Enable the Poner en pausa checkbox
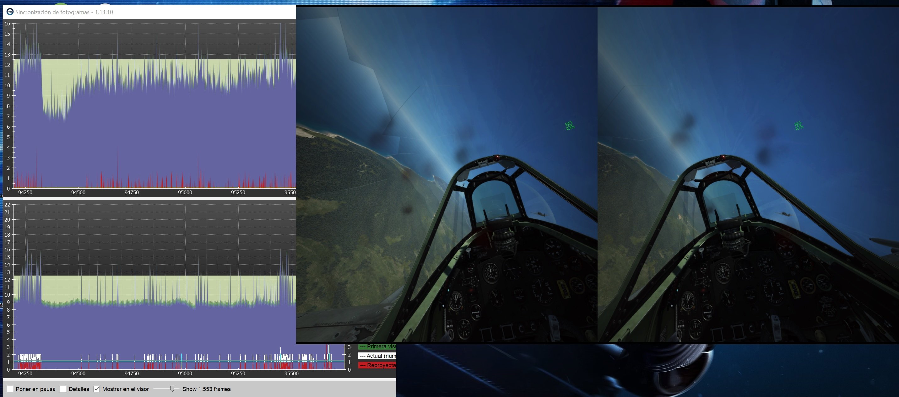 pos(10,389)
